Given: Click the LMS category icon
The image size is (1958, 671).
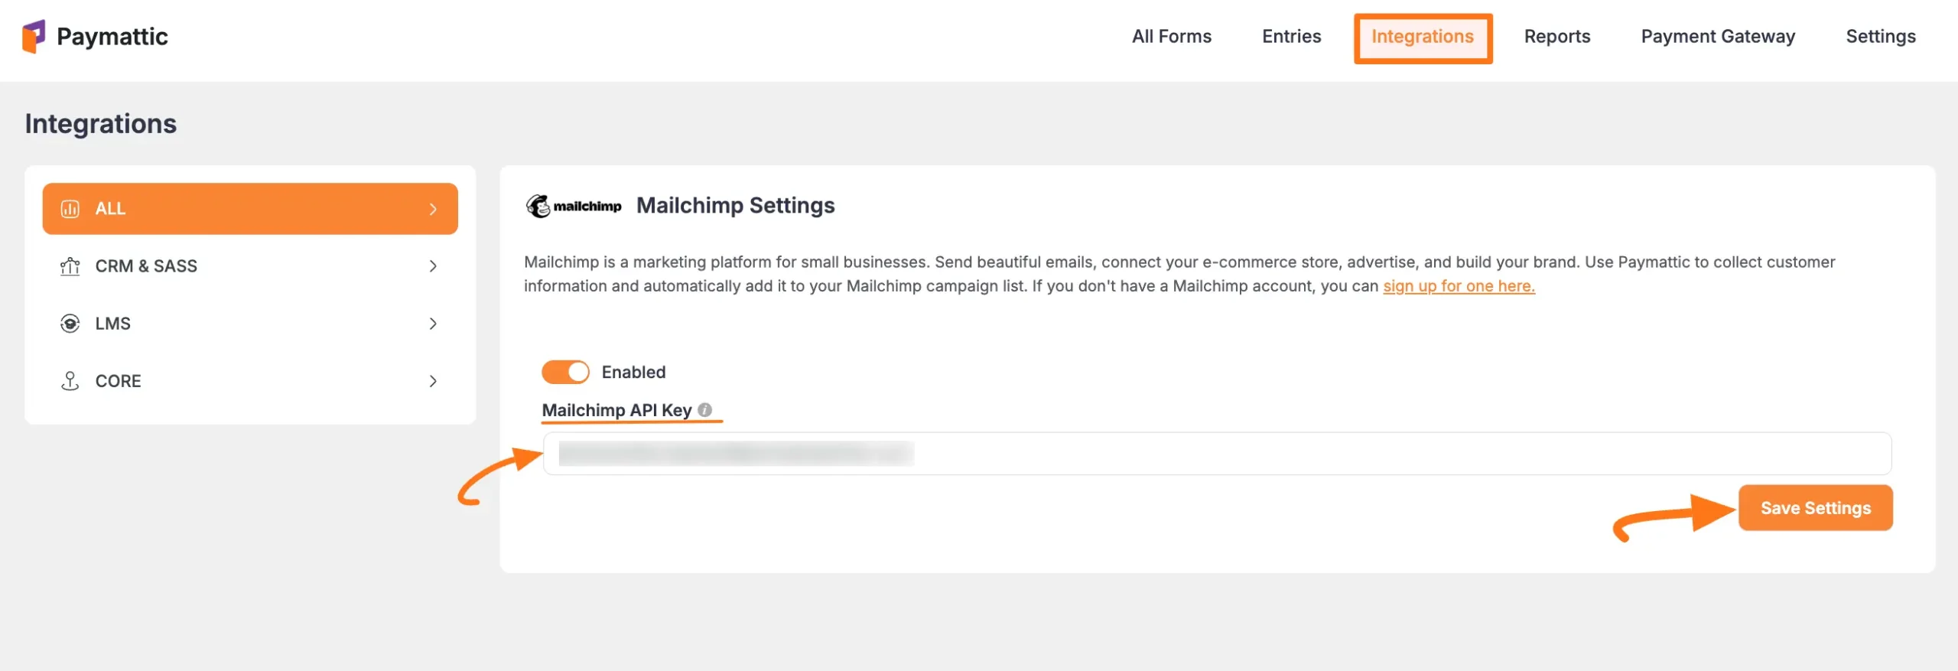Looking at the screenshot, I should coord(70,324).
